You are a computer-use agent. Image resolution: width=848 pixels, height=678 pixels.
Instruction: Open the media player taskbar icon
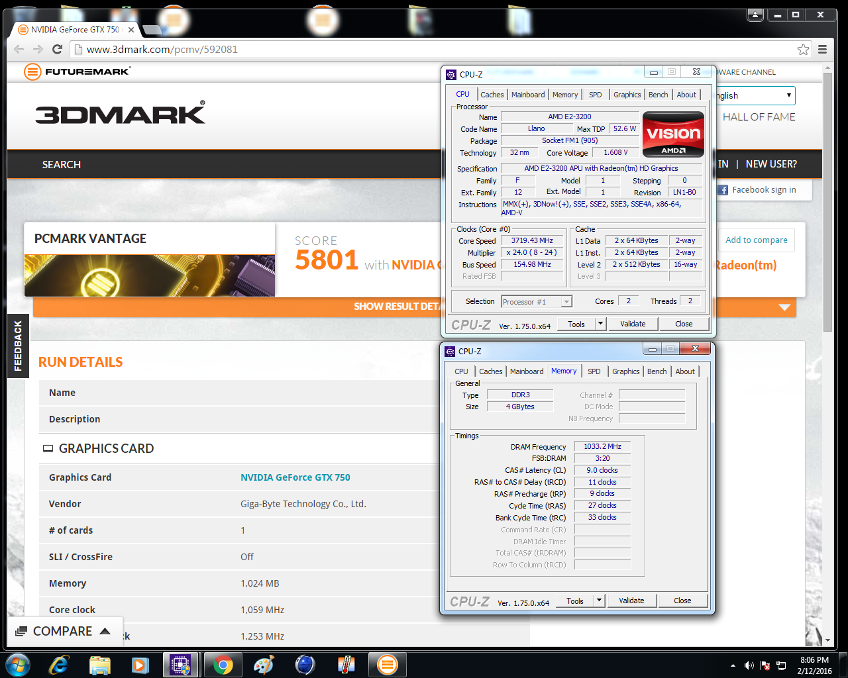pos(140,665)
